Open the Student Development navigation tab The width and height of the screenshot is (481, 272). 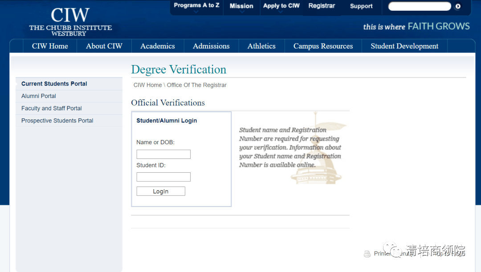pyautogui.click(x=404, y=46)
